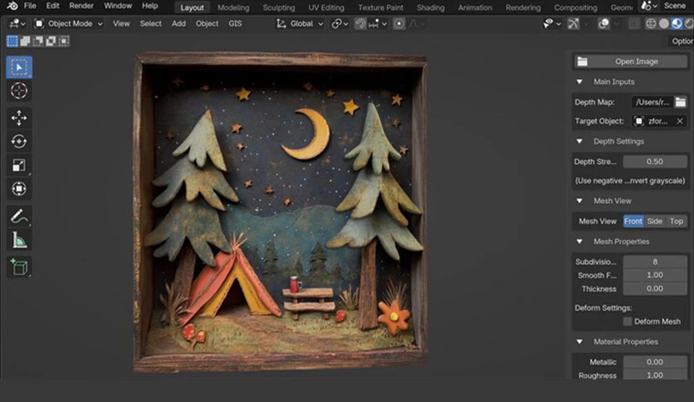The height and width of the screenshot is (402, 694).
Task: Open the viewport View menu
Action: click(x=121, y=23)
